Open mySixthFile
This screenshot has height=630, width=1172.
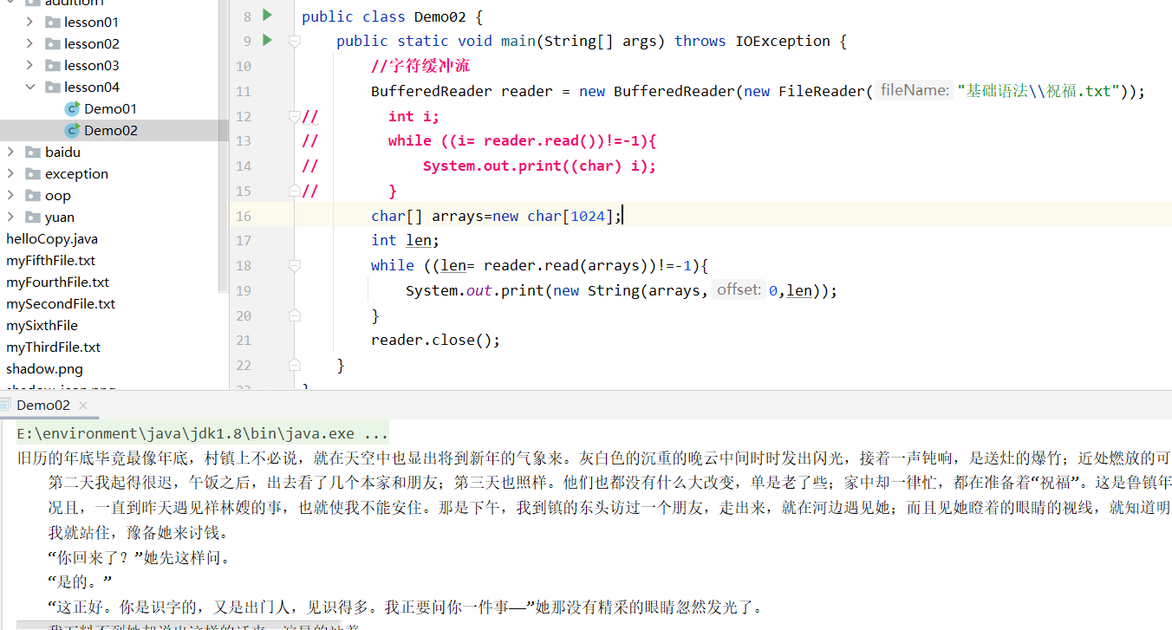(x=42, y=325)
